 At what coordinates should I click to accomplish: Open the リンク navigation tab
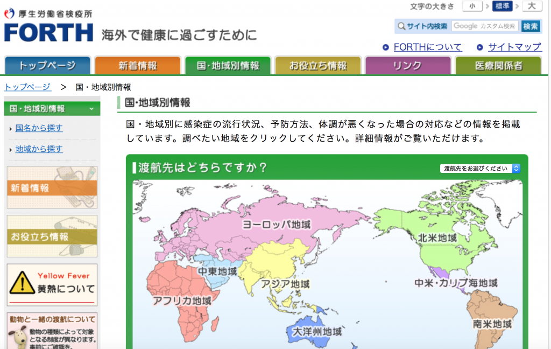coord(408,66)
